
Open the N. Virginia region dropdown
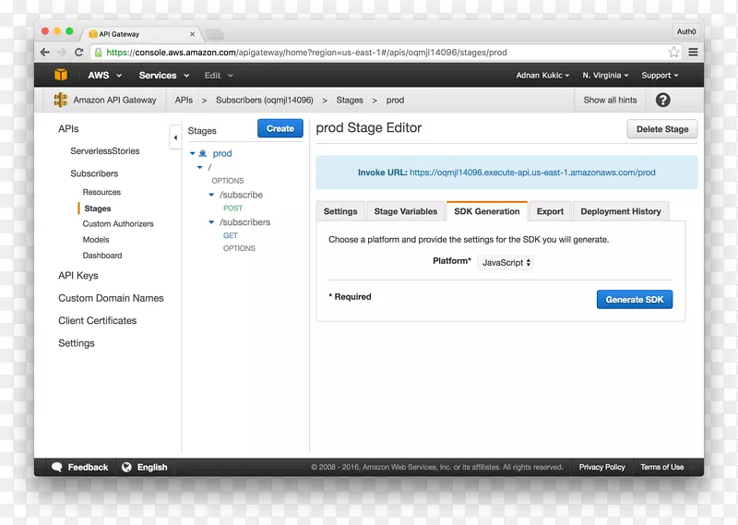(x=605, y=76)
